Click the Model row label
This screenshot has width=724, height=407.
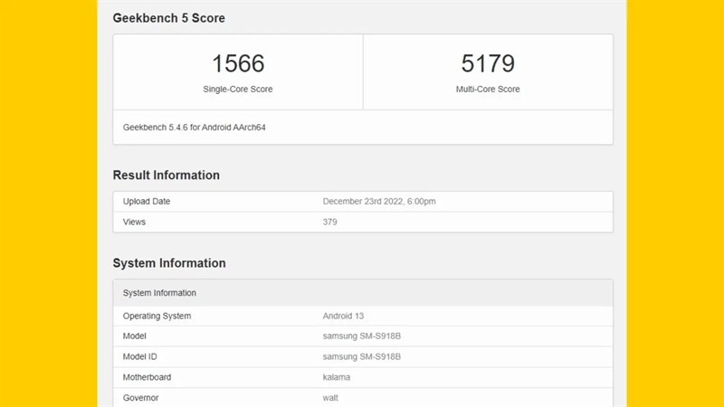[x=134, y=336]
